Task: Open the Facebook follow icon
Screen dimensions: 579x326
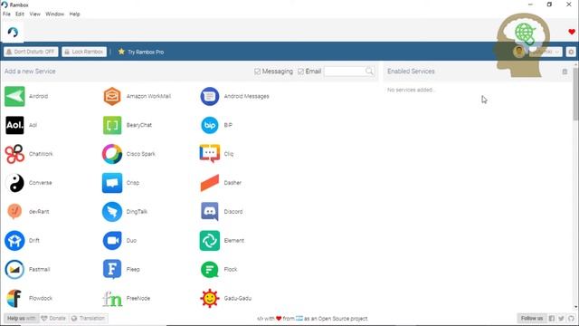Action: [551, 318]
